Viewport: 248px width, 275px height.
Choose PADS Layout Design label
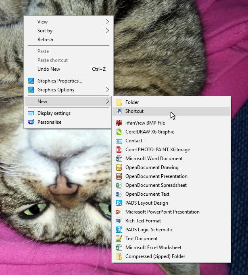(x=147, y=203)
